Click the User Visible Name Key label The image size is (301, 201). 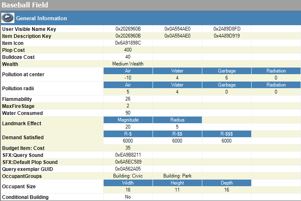click(29, 29)
